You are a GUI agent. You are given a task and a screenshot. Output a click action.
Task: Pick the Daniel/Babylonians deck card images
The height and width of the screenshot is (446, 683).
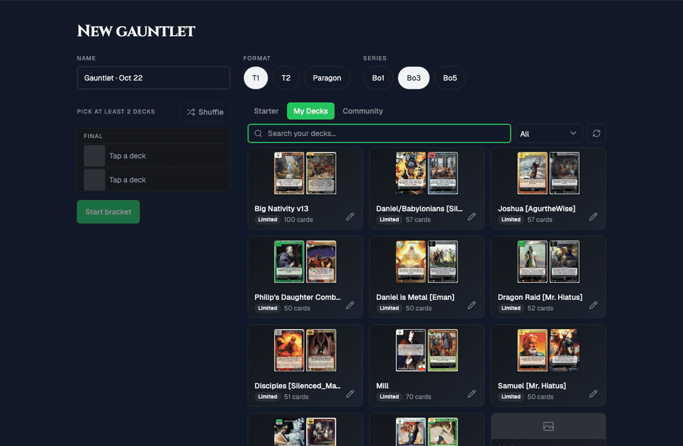tap(427, 173)
